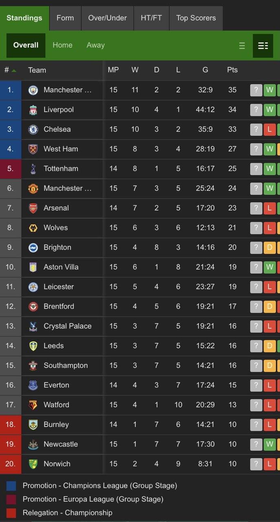
Task: Click the Liverpool club crest icon
Action: 33,110
